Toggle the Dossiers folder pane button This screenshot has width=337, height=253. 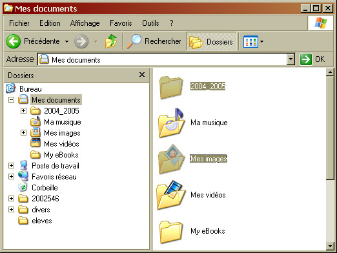(x=211, y=41)
